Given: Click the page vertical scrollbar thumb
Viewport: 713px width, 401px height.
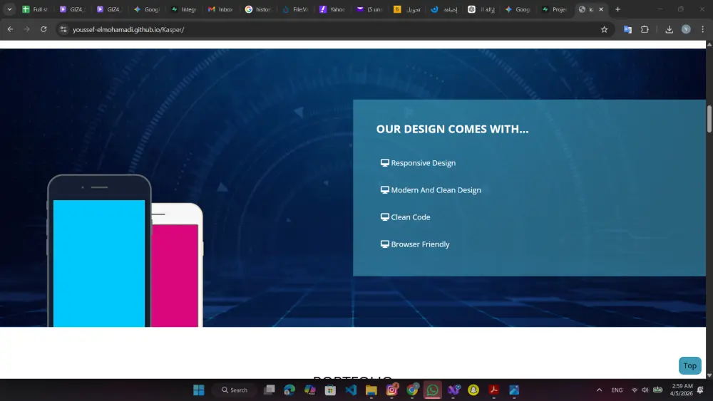Looking at the screenshot, I should pyautogui.click(x=709, y=118).
